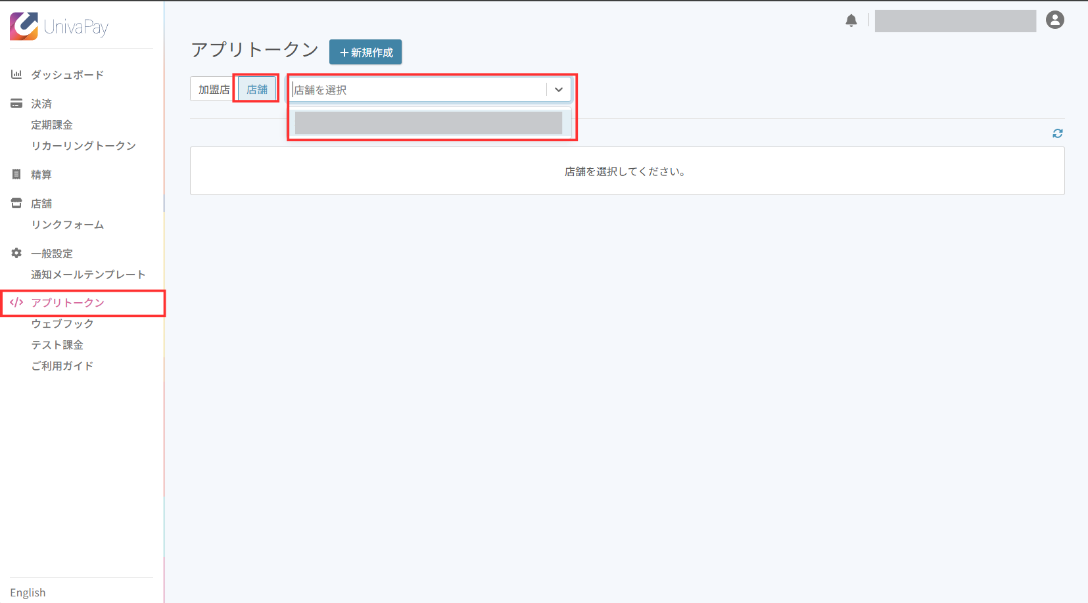Open リカーリングトークン in the sidebar
Image resolution: width=1088 pixels, height=603 pixels.
pos(83,146)
